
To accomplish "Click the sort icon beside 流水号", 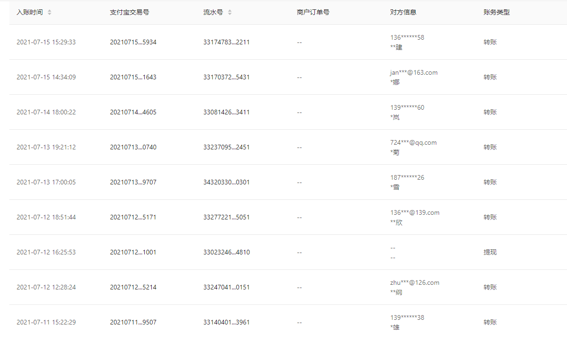I will click(x=229, y=12).
